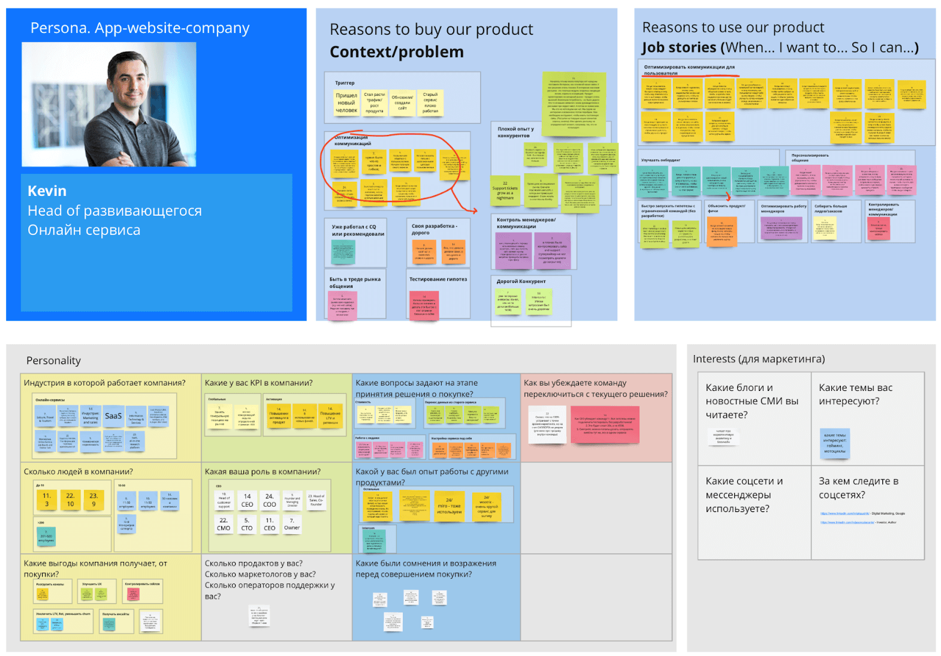The width and height of the screenshot is (941, 656).
Task: Click the 'Personality' section title
Action: 53,360
